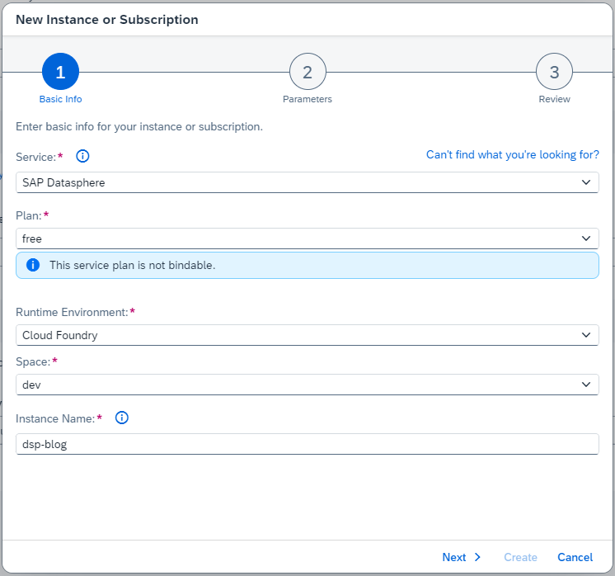This screenshot has width=615, height=576.
Task: Click the info icon in the not-bindable message
Action: (x=33, y=265)
